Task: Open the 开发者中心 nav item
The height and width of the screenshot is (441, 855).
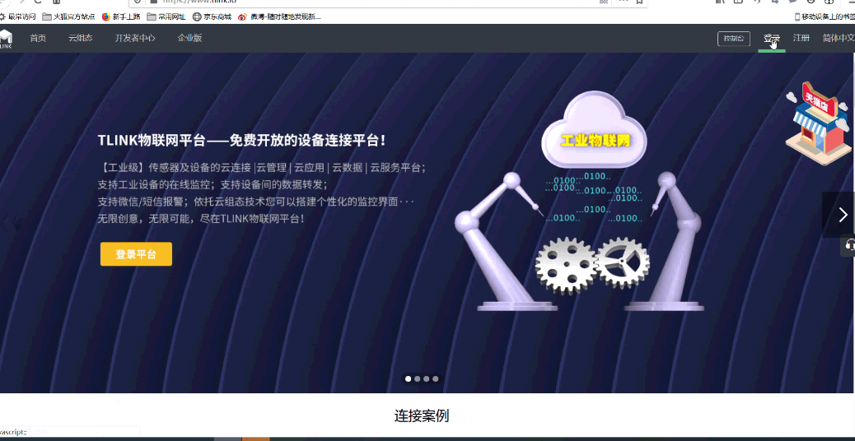Action: point(135,38)
